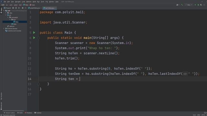Click the Debug bug icon in toolbar
This screenshot has width=207, height=116.
click(198, 5)
